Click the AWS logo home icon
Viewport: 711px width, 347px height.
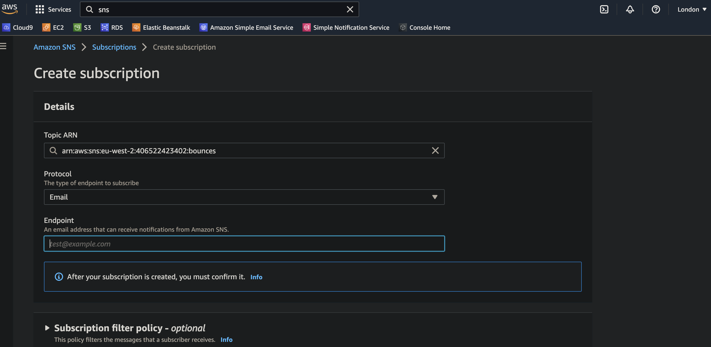point(10,9)
